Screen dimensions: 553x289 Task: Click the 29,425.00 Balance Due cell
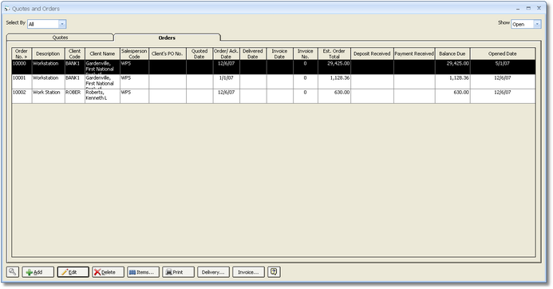point(452,67)
